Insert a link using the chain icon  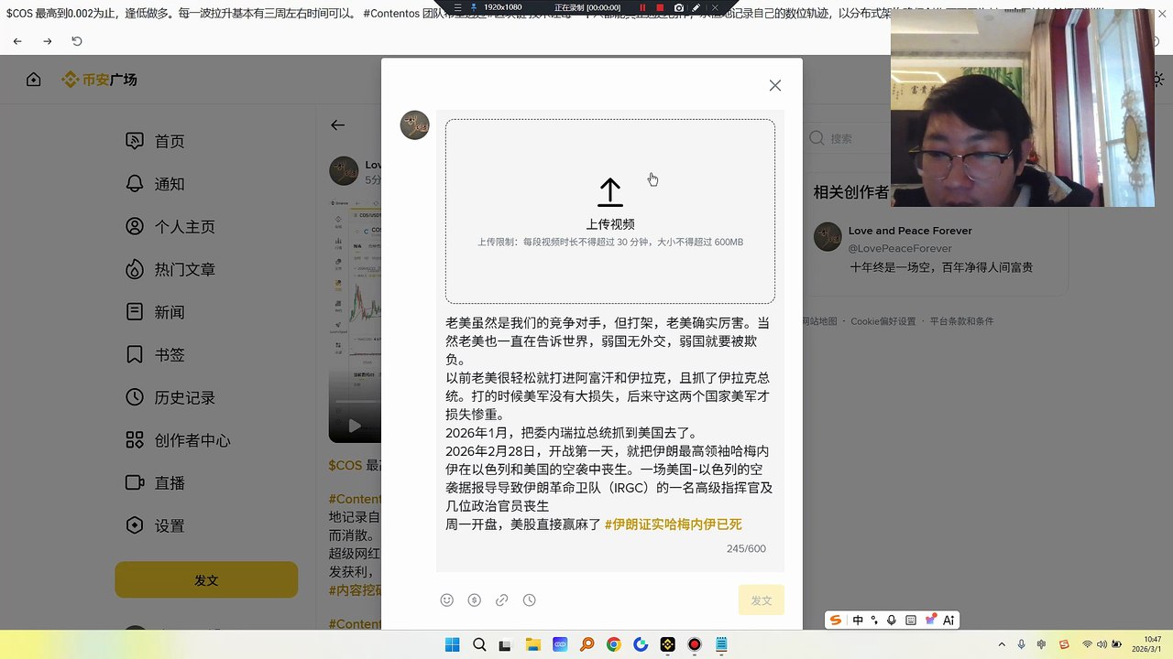(502, 600)
